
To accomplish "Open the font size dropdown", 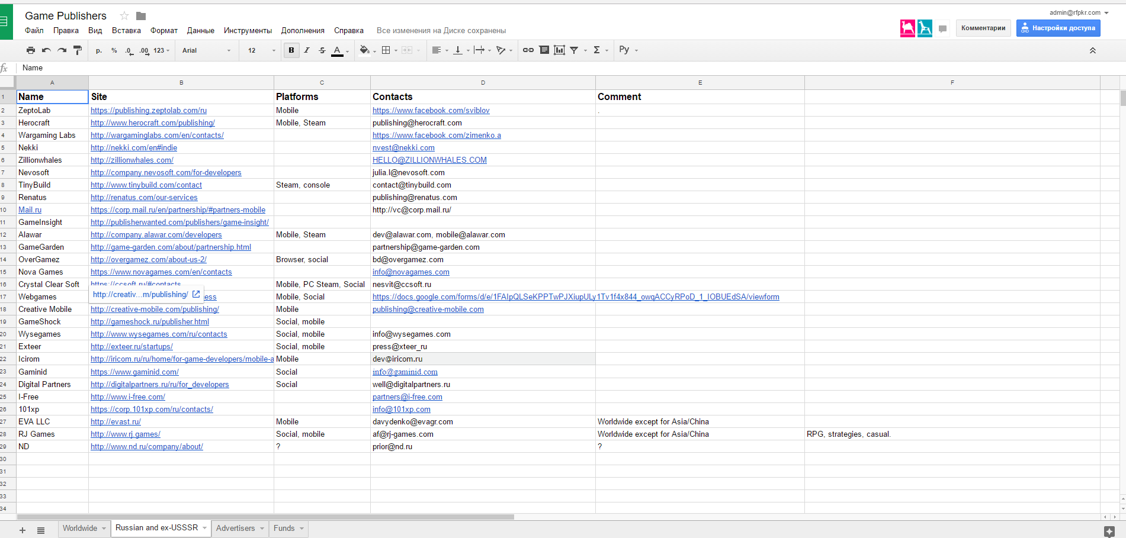I will pos(259,50).
